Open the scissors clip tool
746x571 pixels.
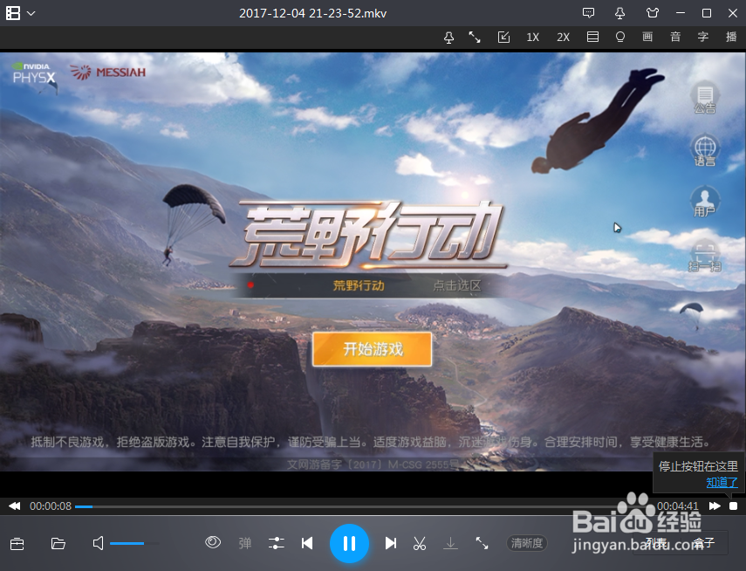(x=420, y=543)
